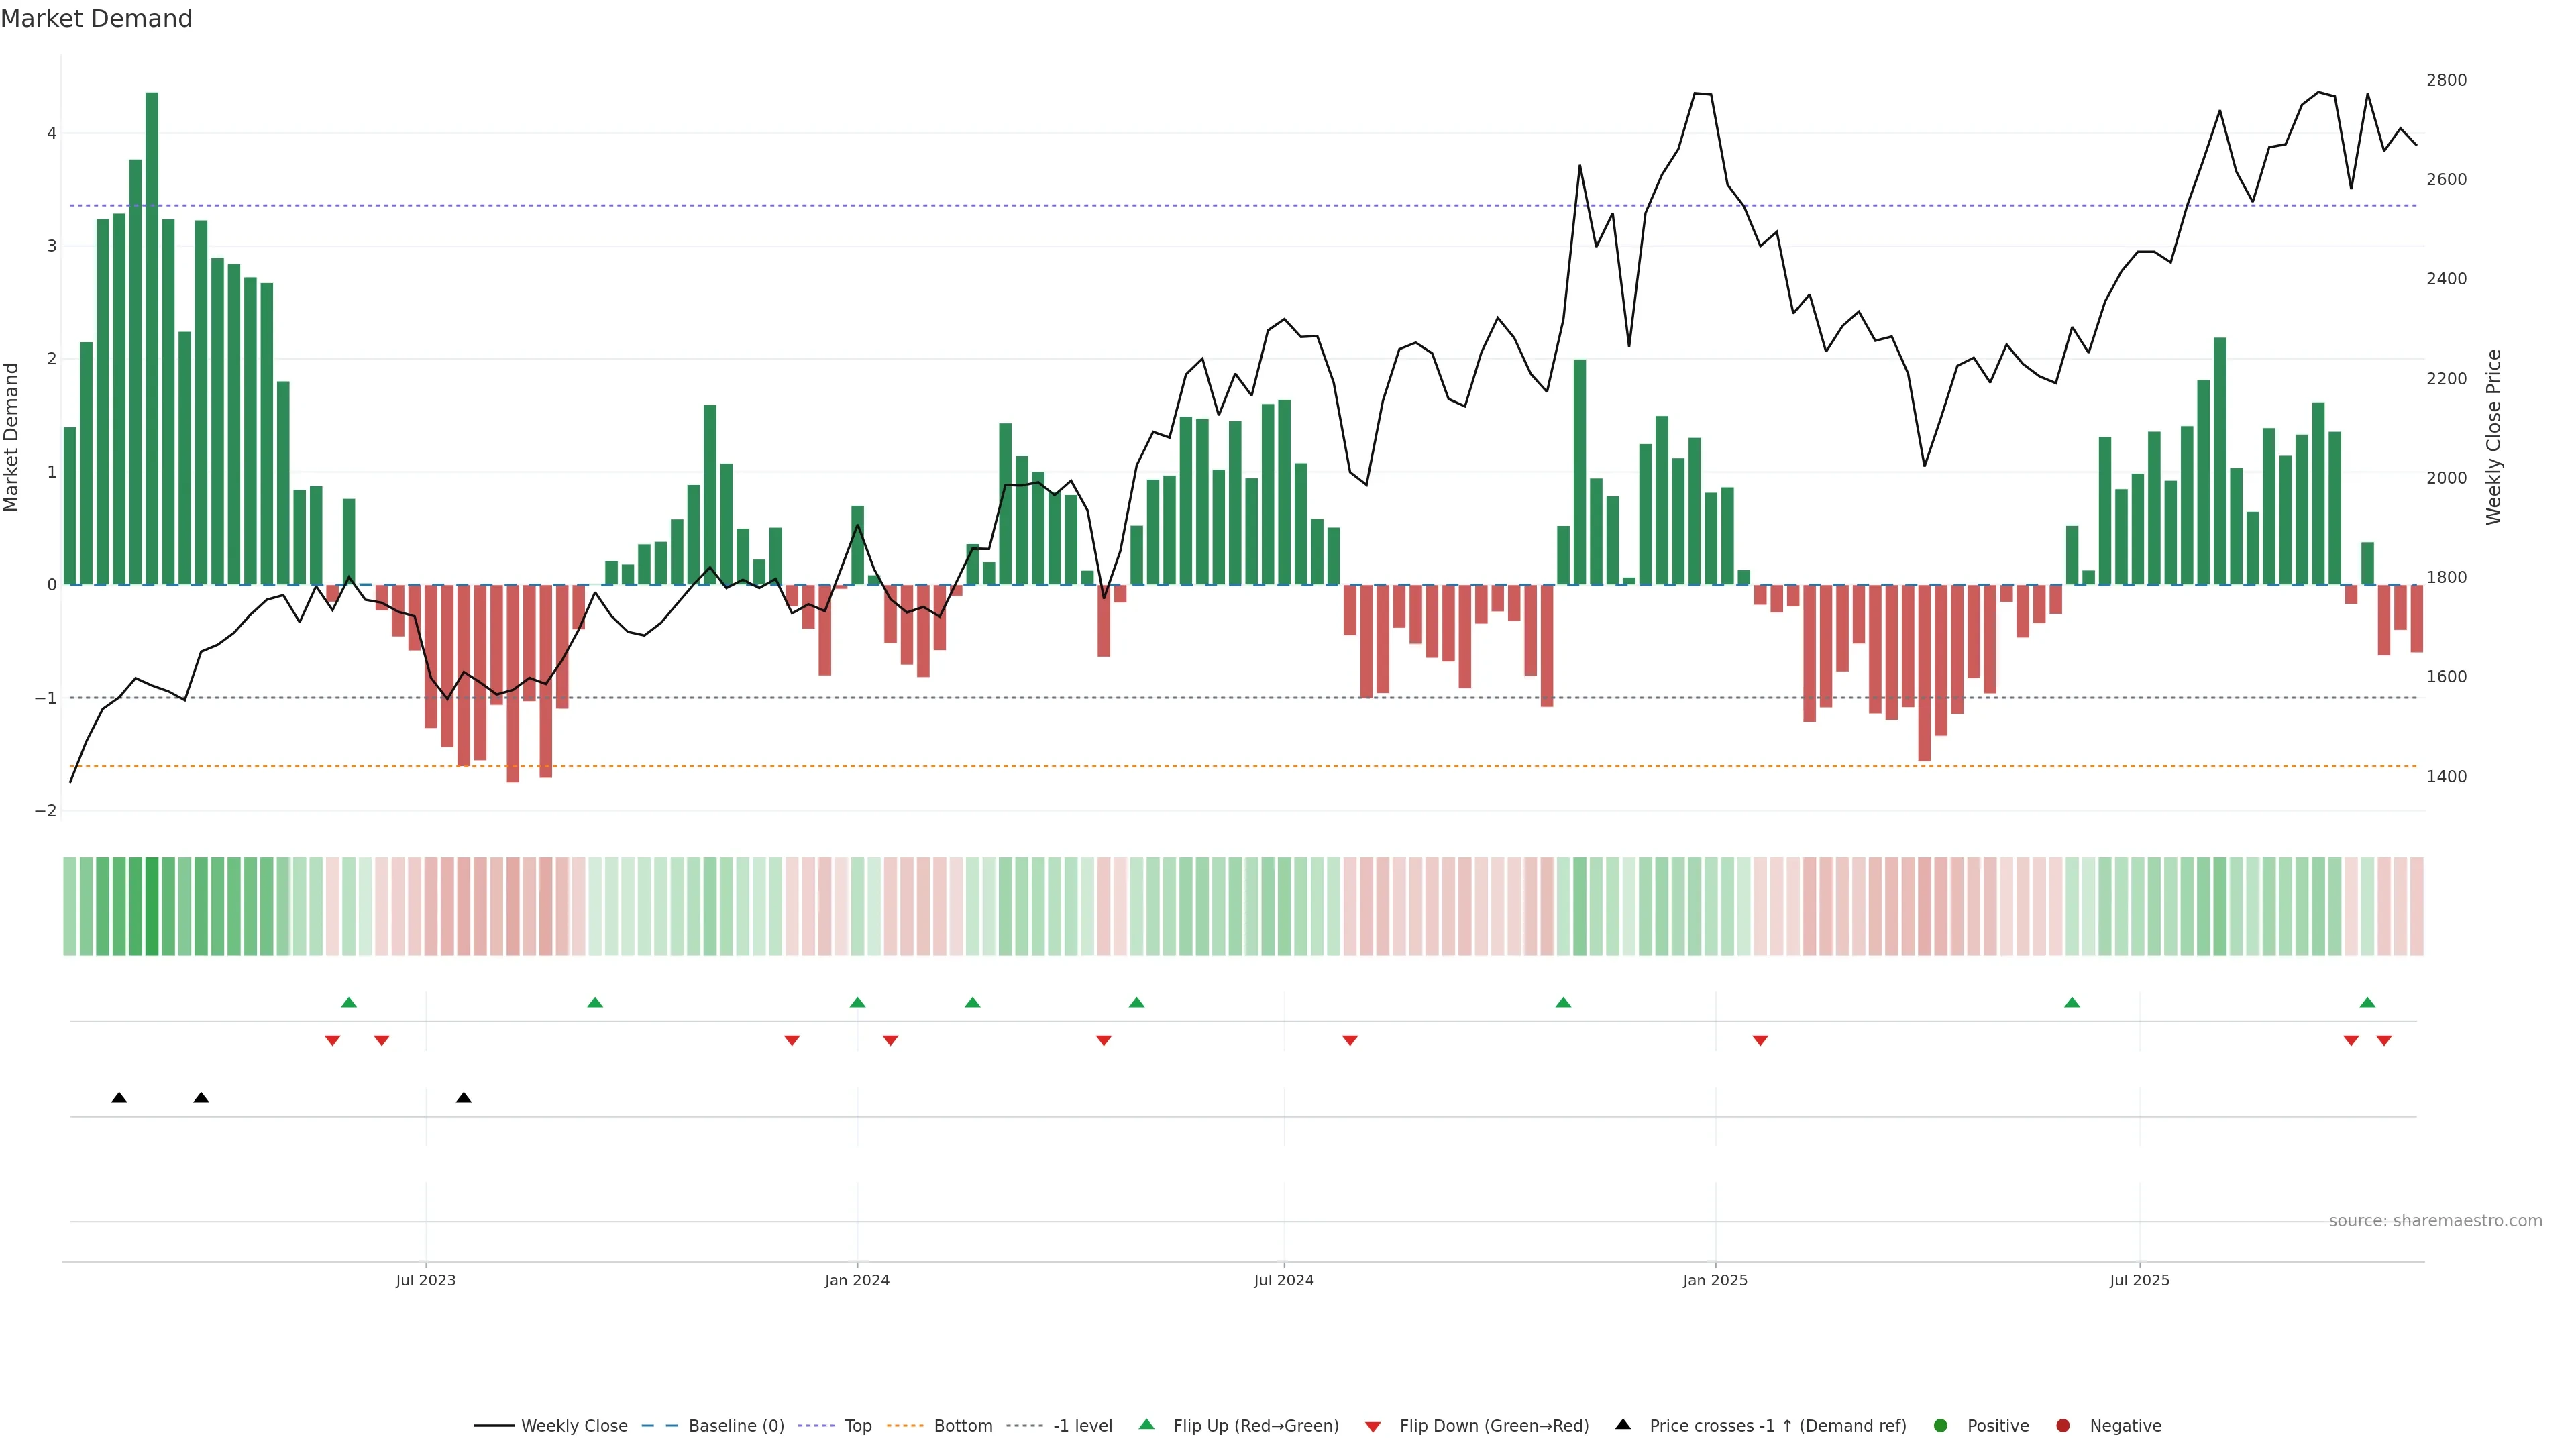This screenshot has height=1449, width=2576.
Task: Hide the Negative series via legend
Action: click(x=2125, y=1426)
